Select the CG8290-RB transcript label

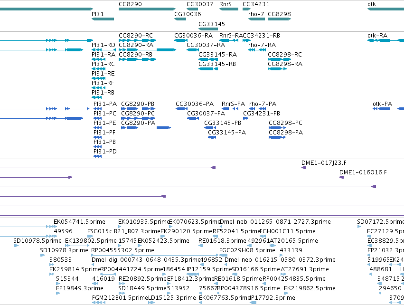point(135,55)
